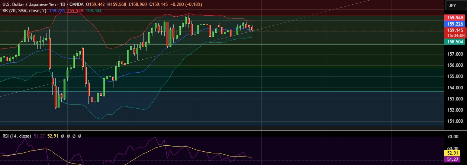Click the change value −0.280 (−0.18%)
The image size is (467, 165).
[186, 4]
